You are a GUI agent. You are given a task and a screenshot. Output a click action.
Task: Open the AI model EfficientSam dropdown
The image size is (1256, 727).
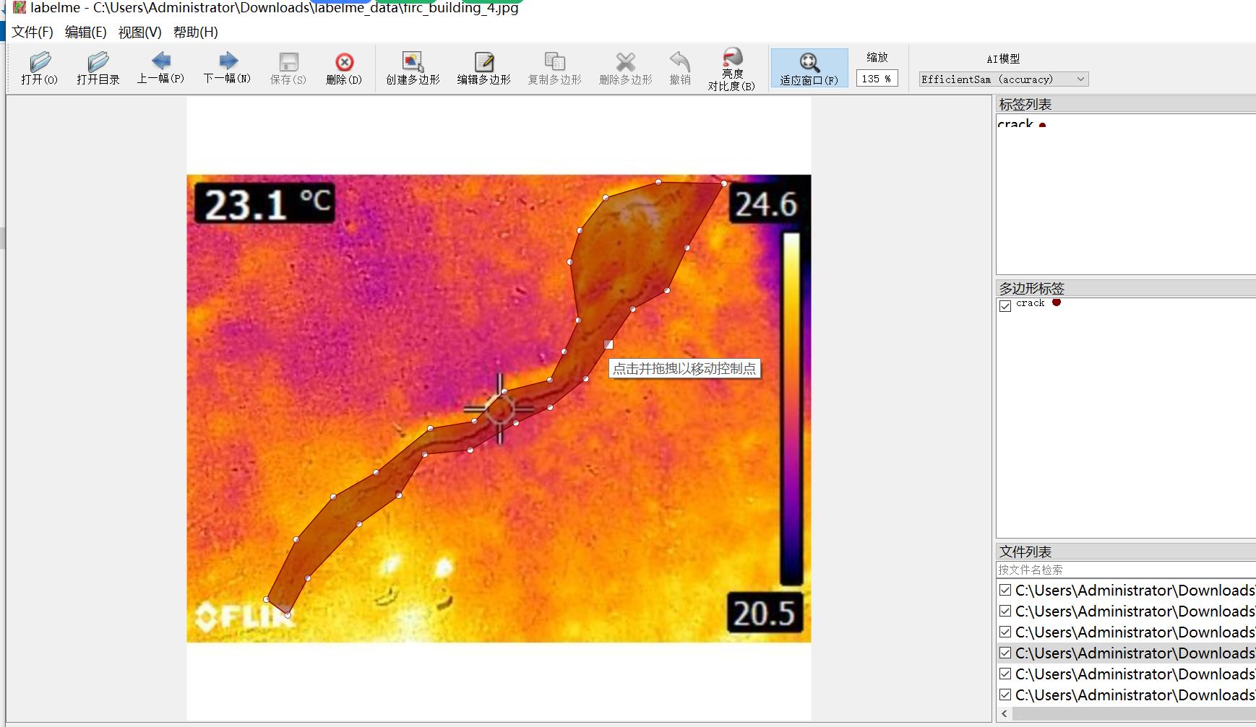[1003, 79]
